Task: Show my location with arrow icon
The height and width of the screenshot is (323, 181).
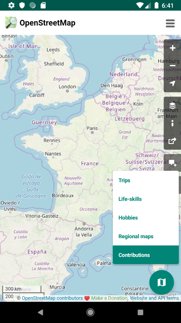Action: pos(173,83)
